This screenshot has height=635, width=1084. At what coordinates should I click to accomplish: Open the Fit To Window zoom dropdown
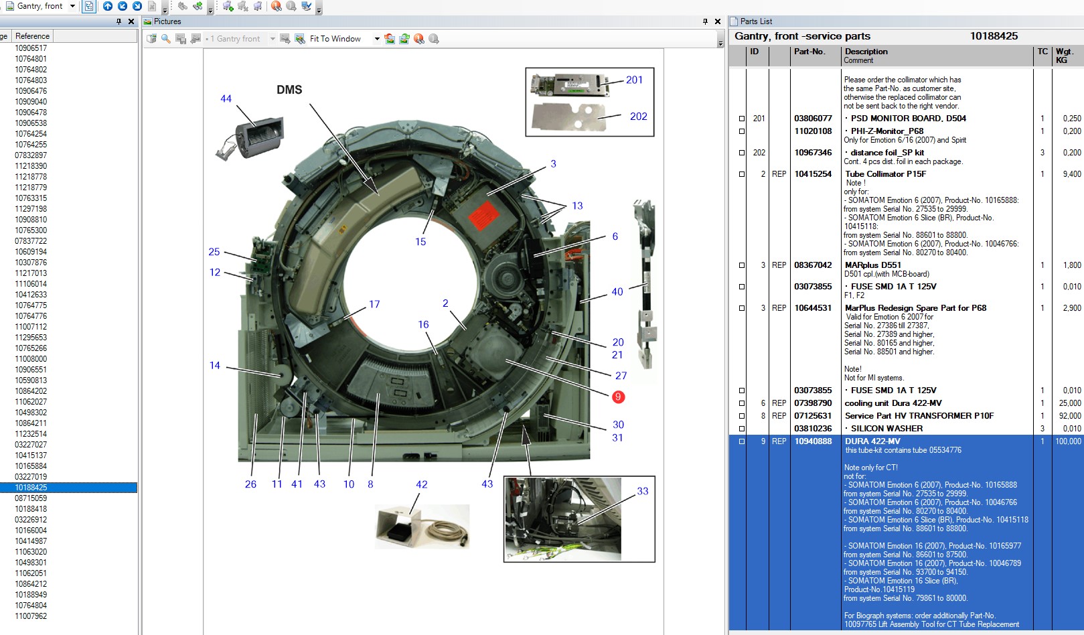[377, 39]
